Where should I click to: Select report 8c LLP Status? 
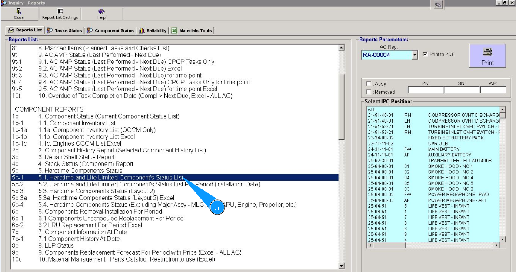tap(175, 245)
